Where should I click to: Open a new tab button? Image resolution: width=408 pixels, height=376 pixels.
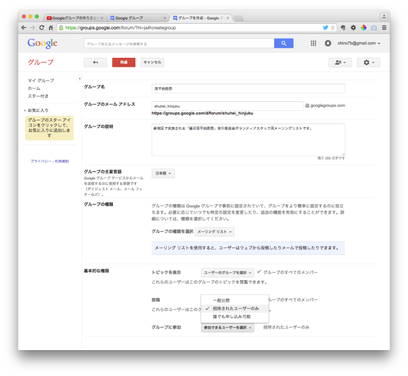point(238,18)
